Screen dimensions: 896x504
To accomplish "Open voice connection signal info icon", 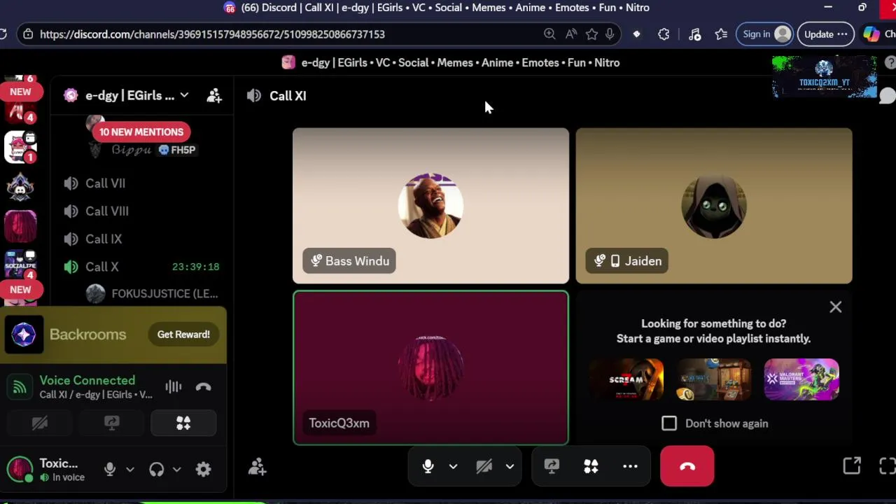I will point(20,386).
